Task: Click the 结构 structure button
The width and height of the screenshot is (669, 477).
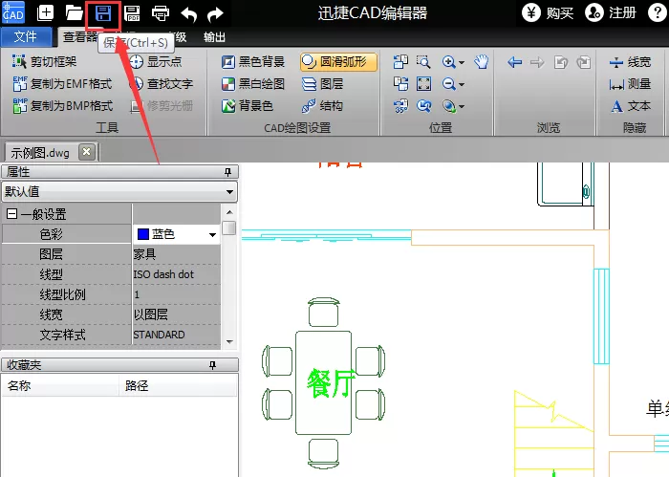Action: tap(323, 105)
